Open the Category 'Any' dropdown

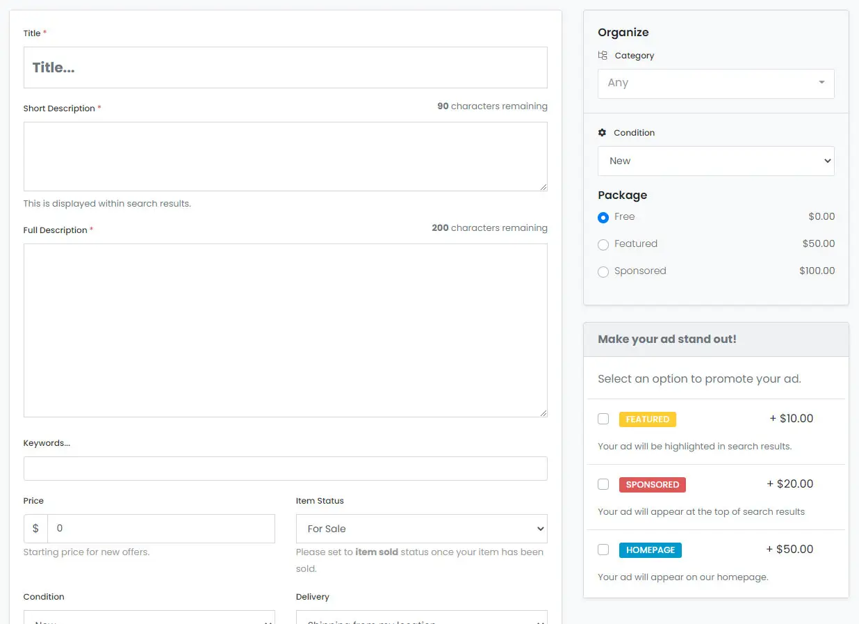tap(716, 83)
